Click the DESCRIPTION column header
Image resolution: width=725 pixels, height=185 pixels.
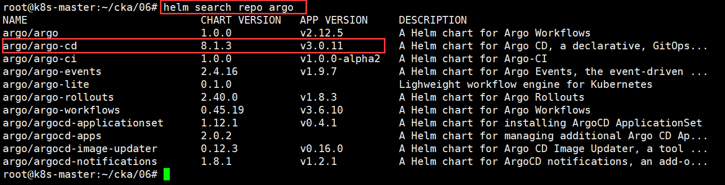click(x=433, y=21)
